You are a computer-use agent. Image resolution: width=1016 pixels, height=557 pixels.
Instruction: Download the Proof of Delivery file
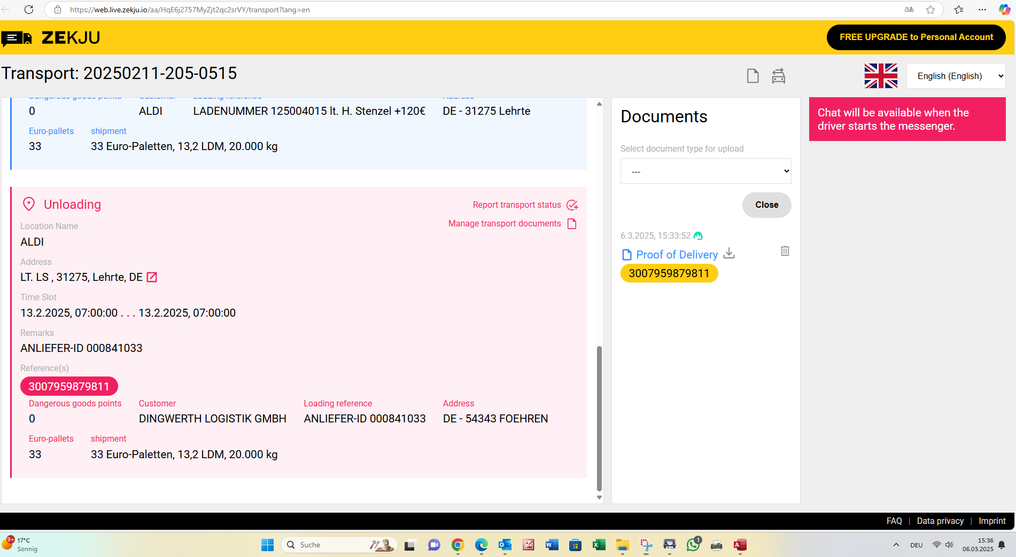pyautogui.click(x=729, y=254)
